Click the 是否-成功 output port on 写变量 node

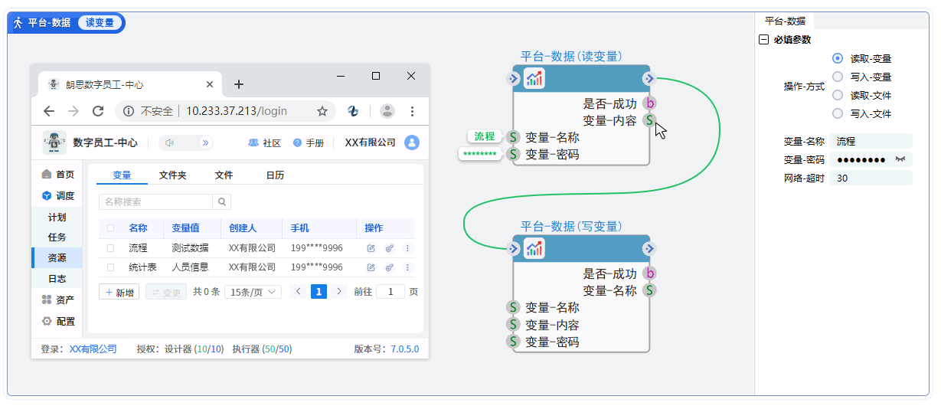point(649,273)
